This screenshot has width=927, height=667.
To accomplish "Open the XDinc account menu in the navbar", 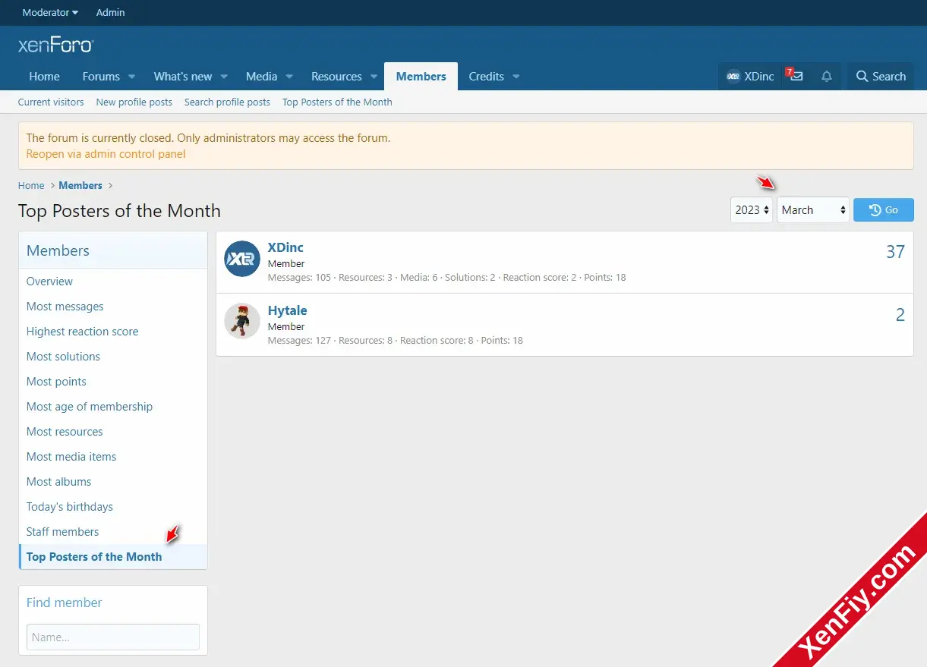I will (750, 76).
